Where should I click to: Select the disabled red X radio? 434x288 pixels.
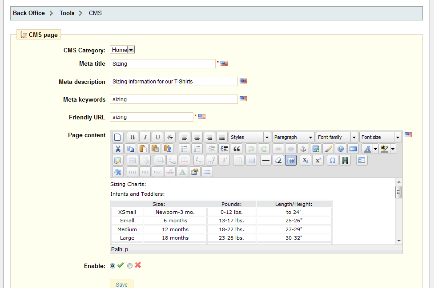point(130,265)
